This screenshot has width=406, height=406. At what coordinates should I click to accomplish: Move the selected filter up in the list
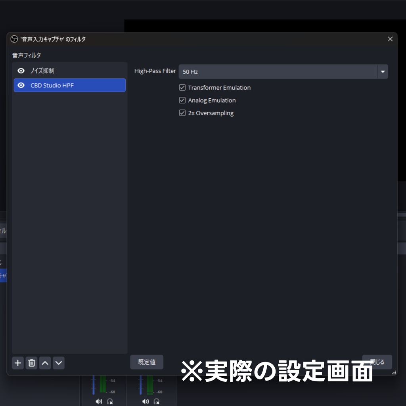(x=45, y=363)
